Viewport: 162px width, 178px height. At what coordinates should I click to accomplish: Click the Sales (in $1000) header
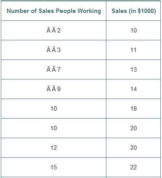click(x=134, y=11)
